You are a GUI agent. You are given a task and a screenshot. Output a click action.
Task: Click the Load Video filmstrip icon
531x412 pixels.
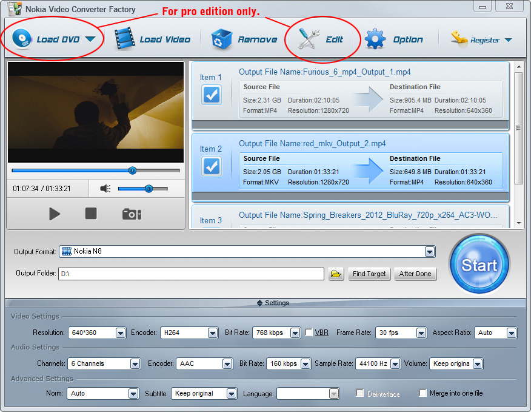pyautogui.click(x=124, y=39)
